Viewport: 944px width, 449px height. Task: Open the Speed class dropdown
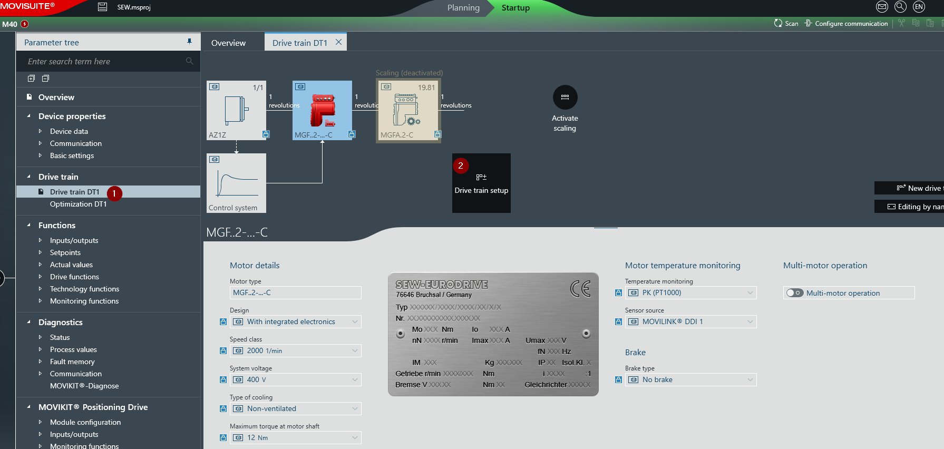pyautogui.click(x=296, y=350)
